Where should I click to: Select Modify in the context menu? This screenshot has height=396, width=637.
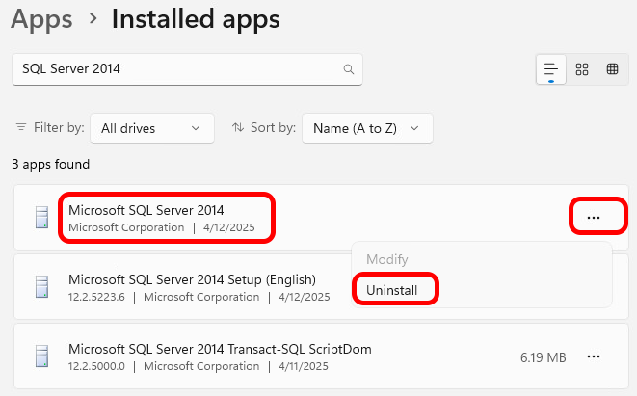[385, 259]
